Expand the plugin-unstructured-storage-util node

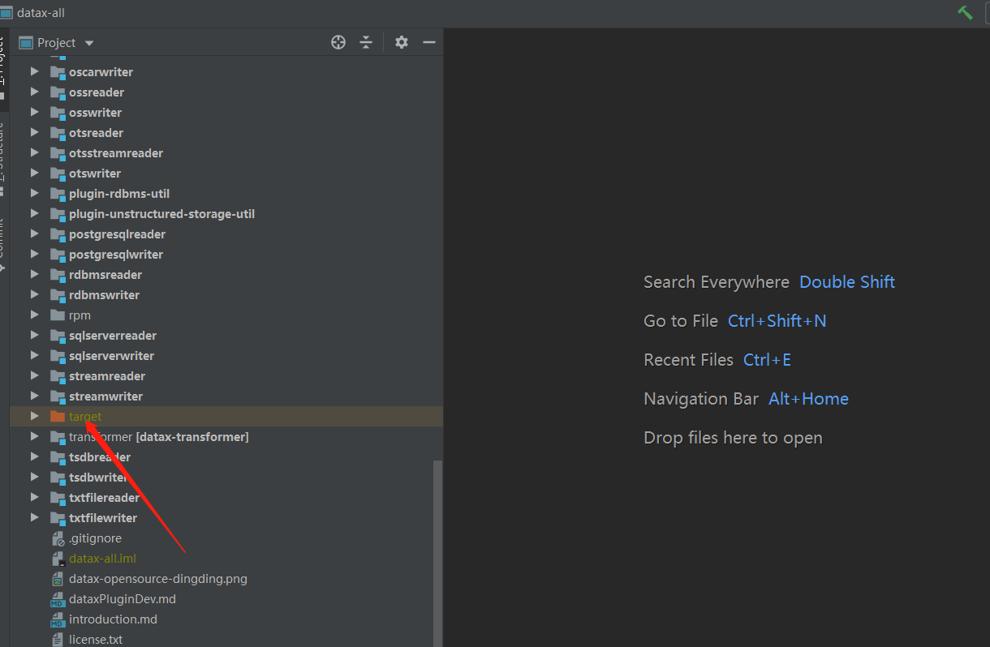[x=34, y=214]
